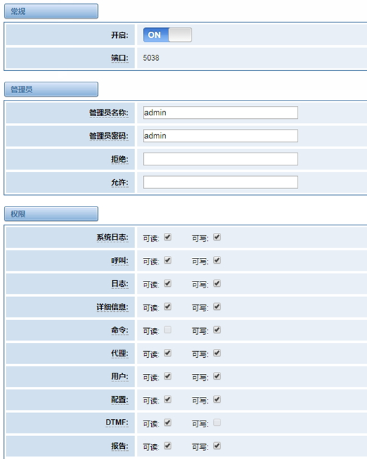Uncheck 命令 可写 checkbox
The height and width of the screenshot is (459, 367).
pyautogui.click(x=217, y=329)
